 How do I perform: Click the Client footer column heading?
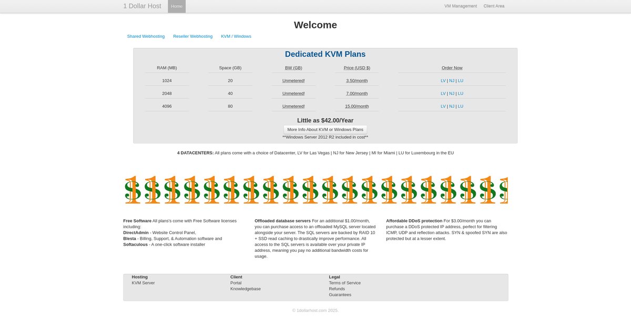(236, 277)
